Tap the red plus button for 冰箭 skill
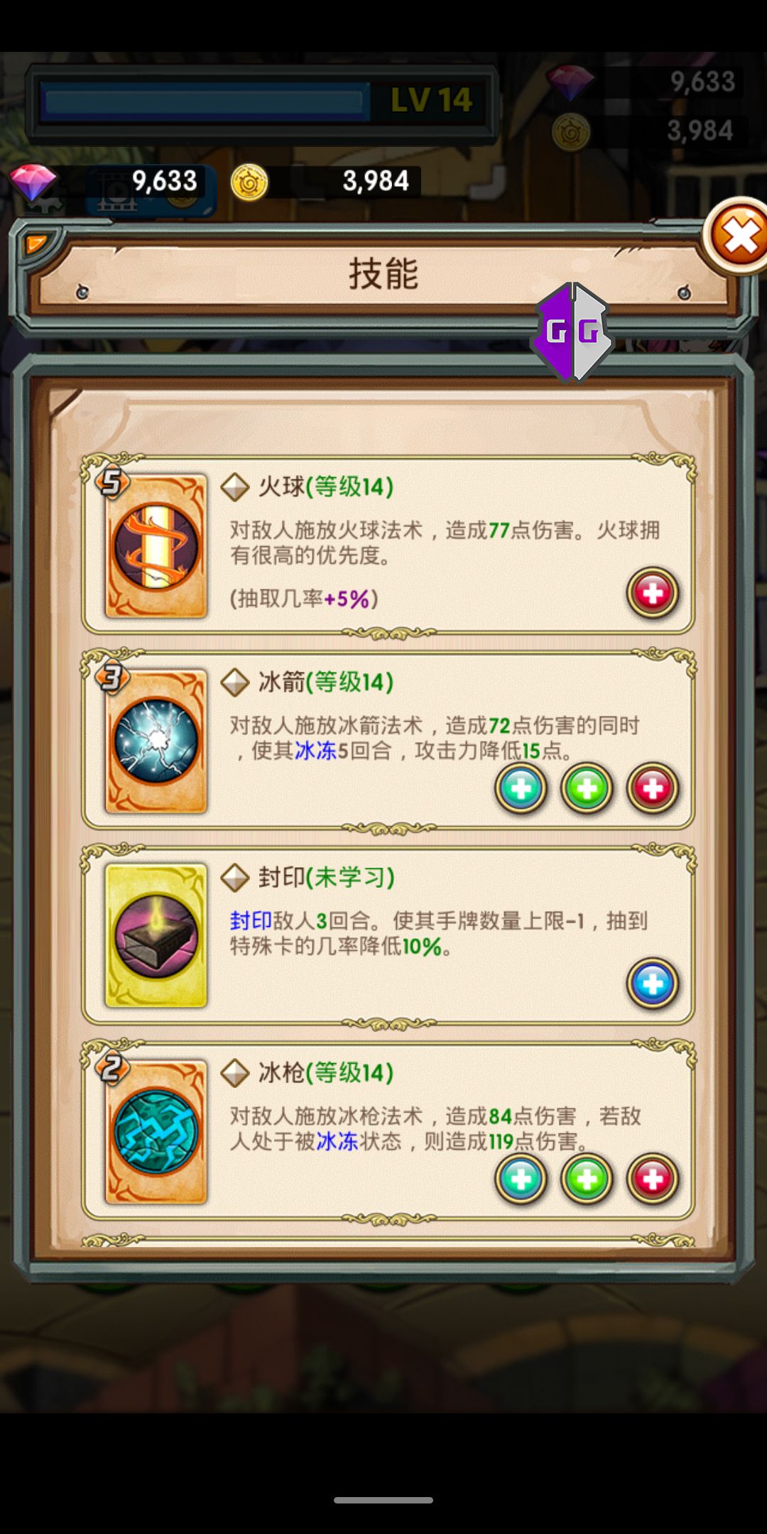The height and width of the screenshot is (1534, 767). [653, 788]
